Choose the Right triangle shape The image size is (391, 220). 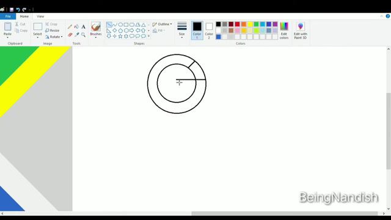pos(109,31)
